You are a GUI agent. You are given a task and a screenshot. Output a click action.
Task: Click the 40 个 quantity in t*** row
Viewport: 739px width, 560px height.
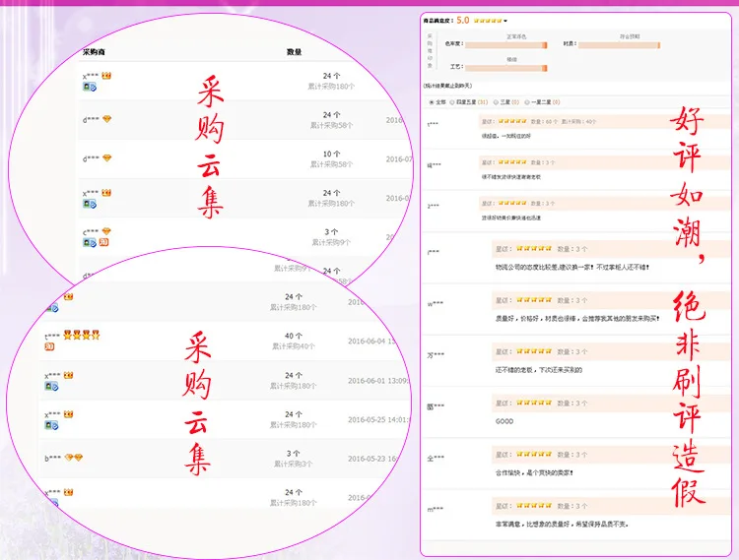click(x=293, y=336)
